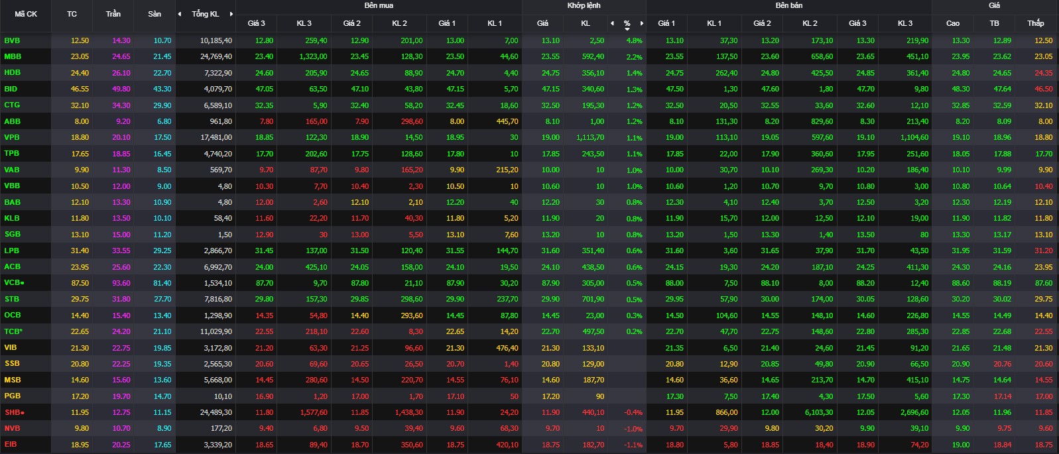The width and height of the screenshot is (1059, 454).
Task: Select the STB stock symbol
Action: [x=12, y=299]
